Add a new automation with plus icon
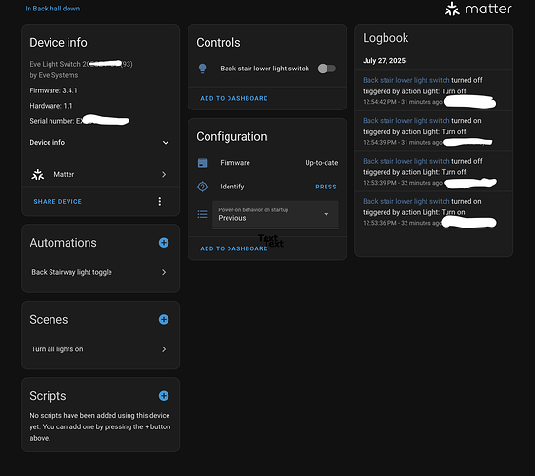535x476 pixels. click(164, 243)
